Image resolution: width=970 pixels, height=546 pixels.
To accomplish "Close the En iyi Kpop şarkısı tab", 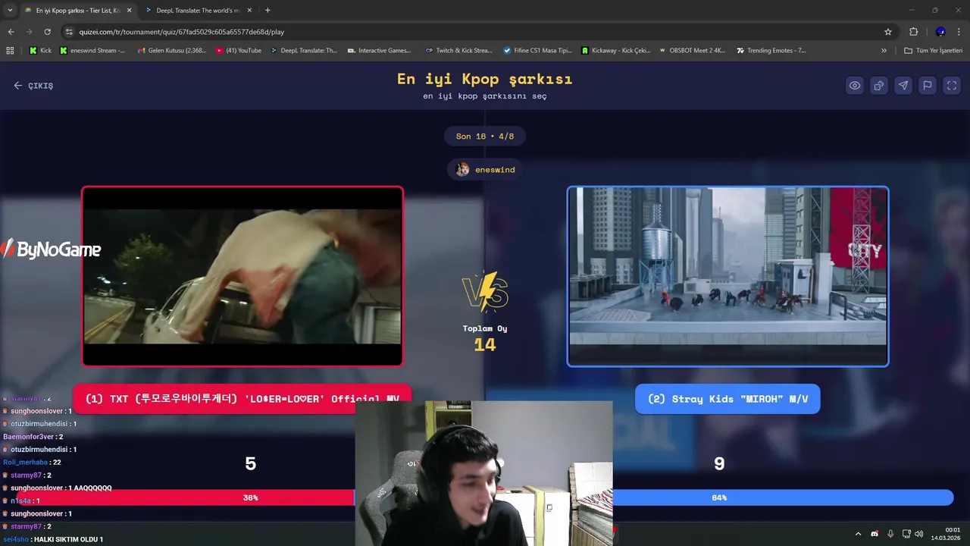I will [x=129, y=11].
